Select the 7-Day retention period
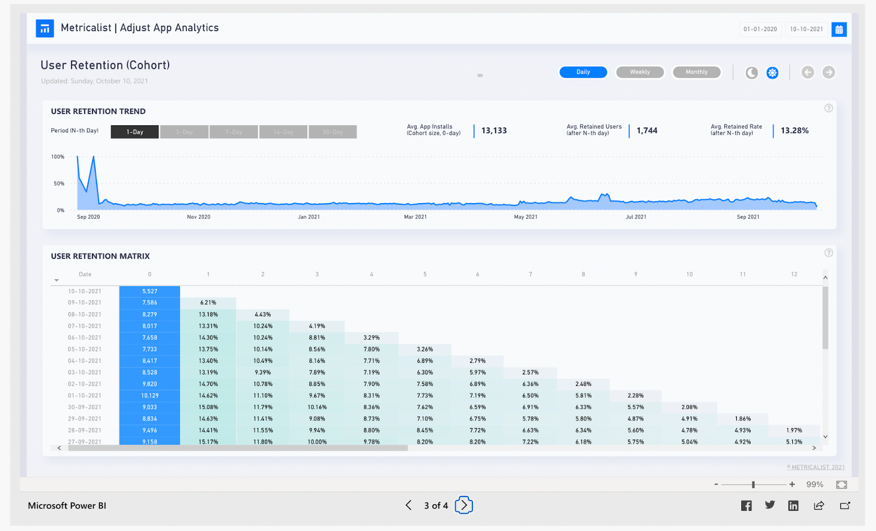 click(x=233, y=131)
